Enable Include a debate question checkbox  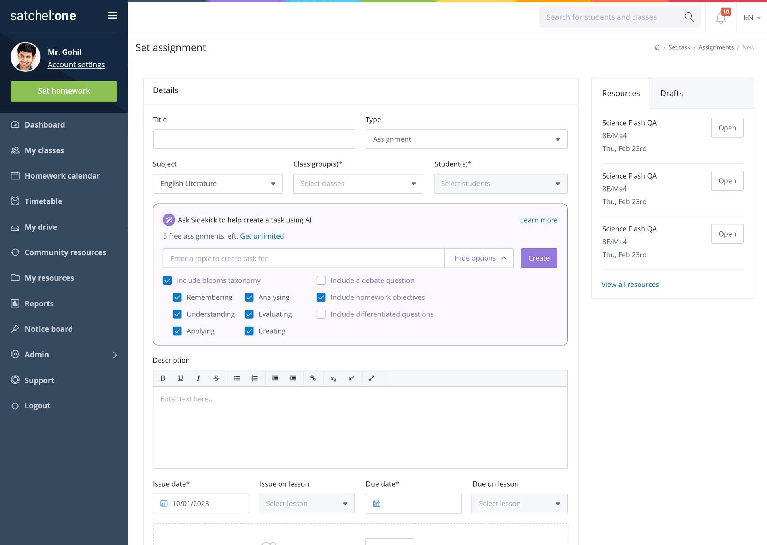pos(321,280)
